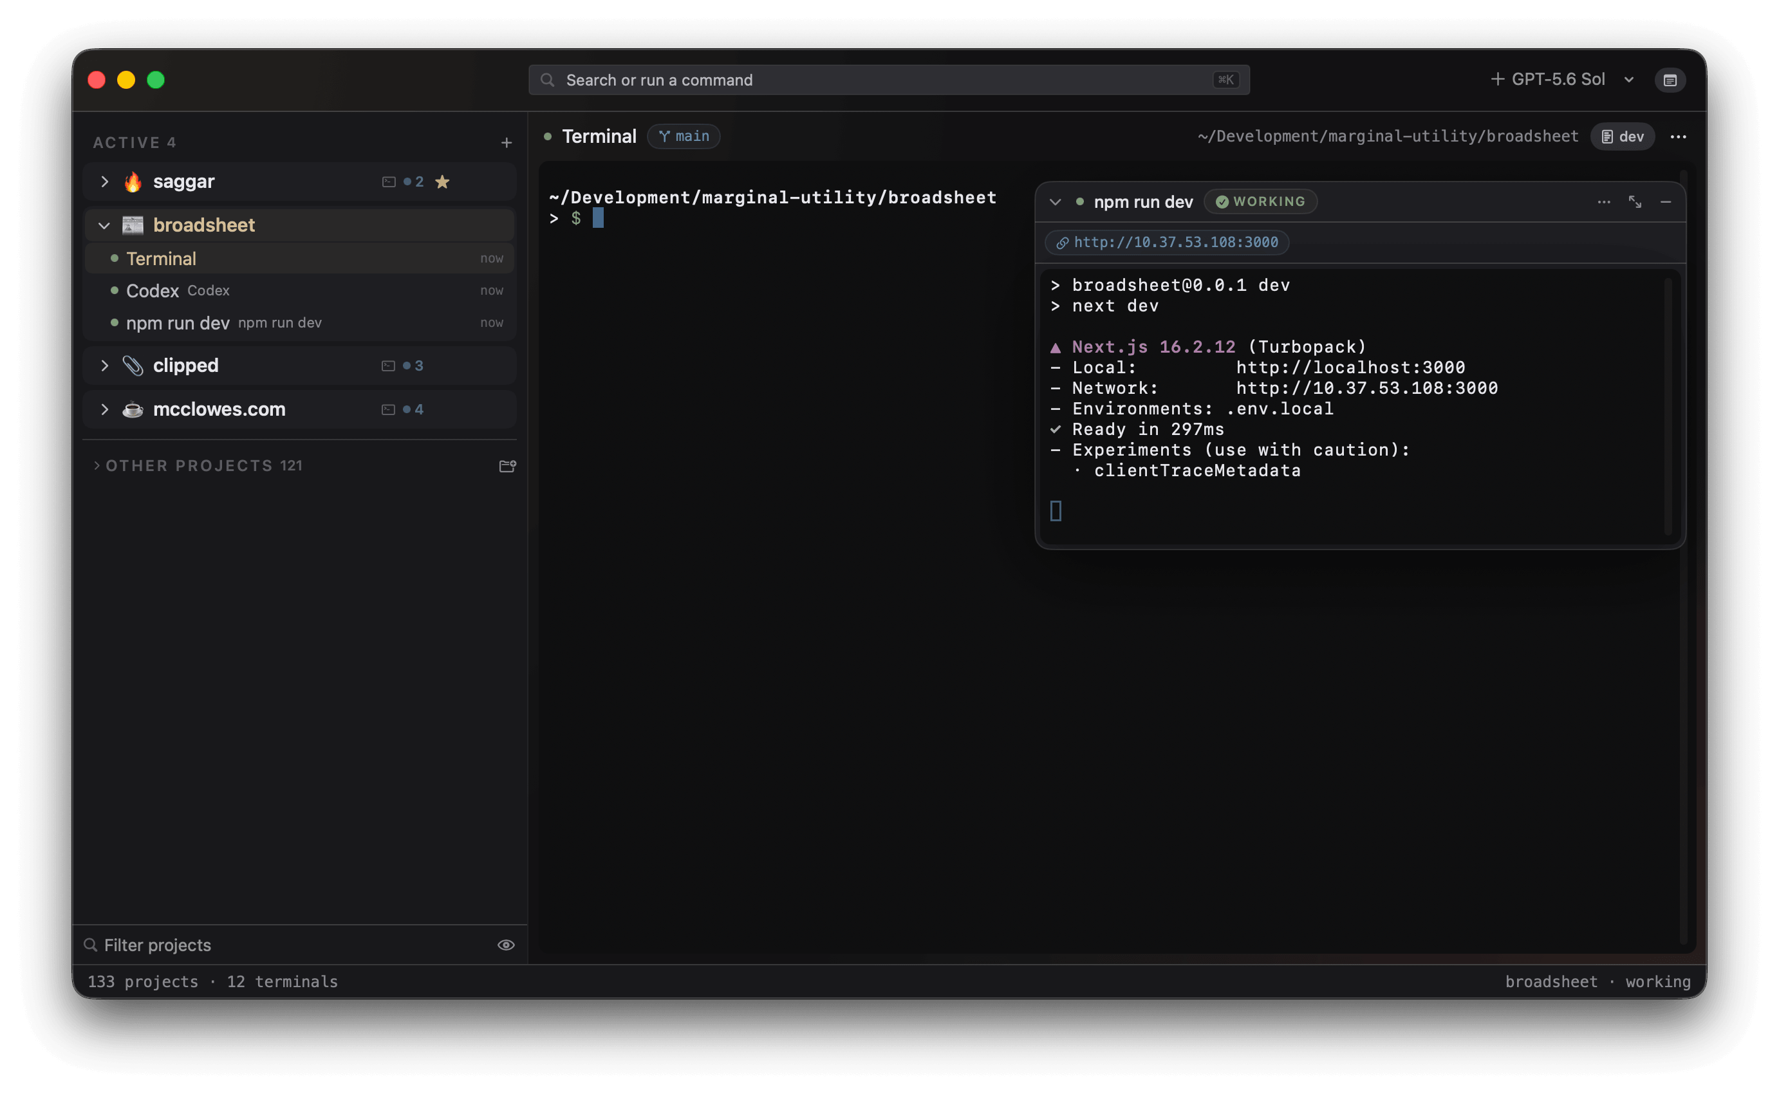
Task: Click the new folder icon beside OTHER PROJECTS
Action: (x=507, y=466)
